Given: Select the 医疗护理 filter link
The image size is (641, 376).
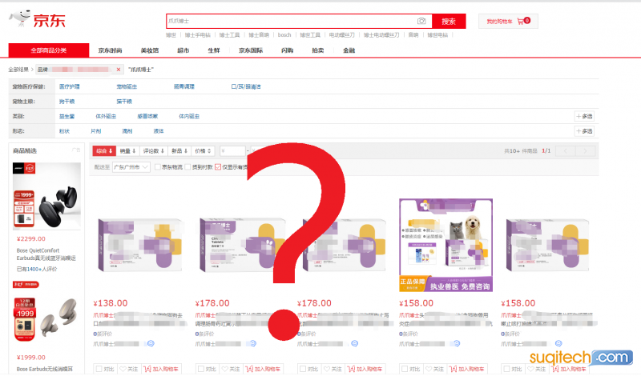Looking at the screenshot, I should [x=69, y=86].
